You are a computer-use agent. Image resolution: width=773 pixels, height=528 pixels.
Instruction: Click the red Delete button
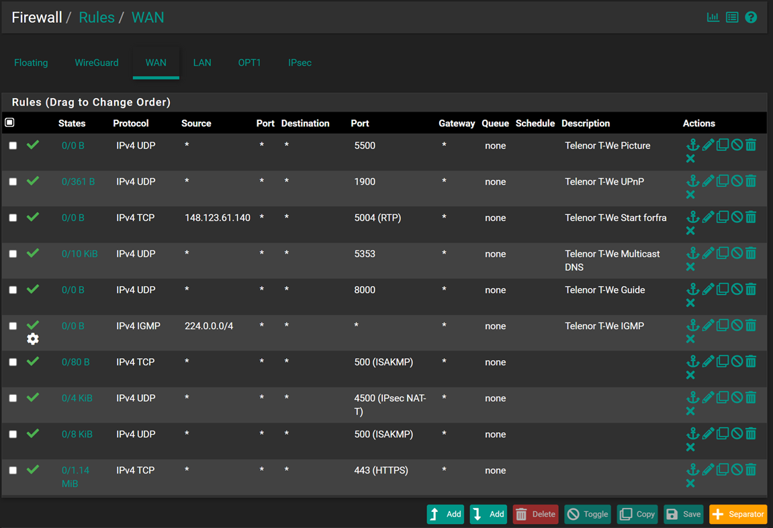tap(535, 514)
